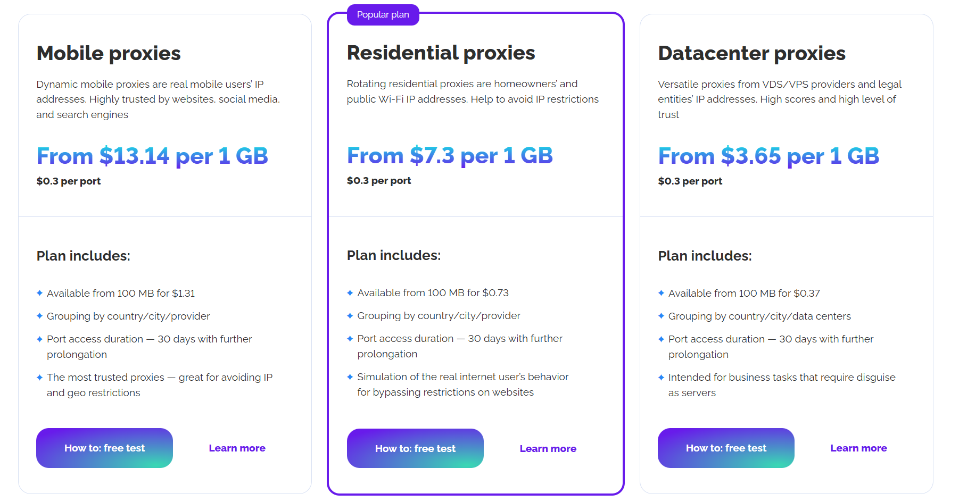Viewport: 959px width, 502px height.
Task: Click the 'Mobile proxies' title
Action: point(108,53)
